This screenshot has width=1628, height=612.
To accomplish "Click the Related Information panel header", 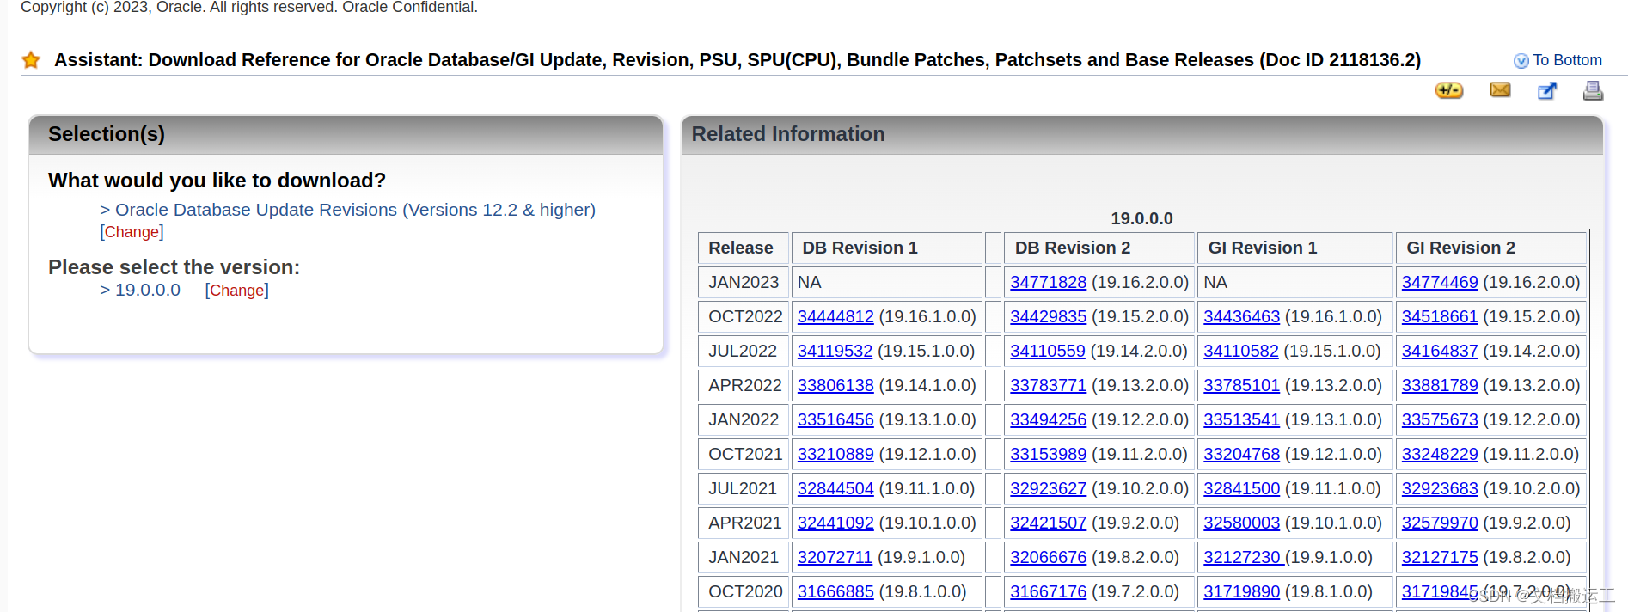I will (1141, 135).
